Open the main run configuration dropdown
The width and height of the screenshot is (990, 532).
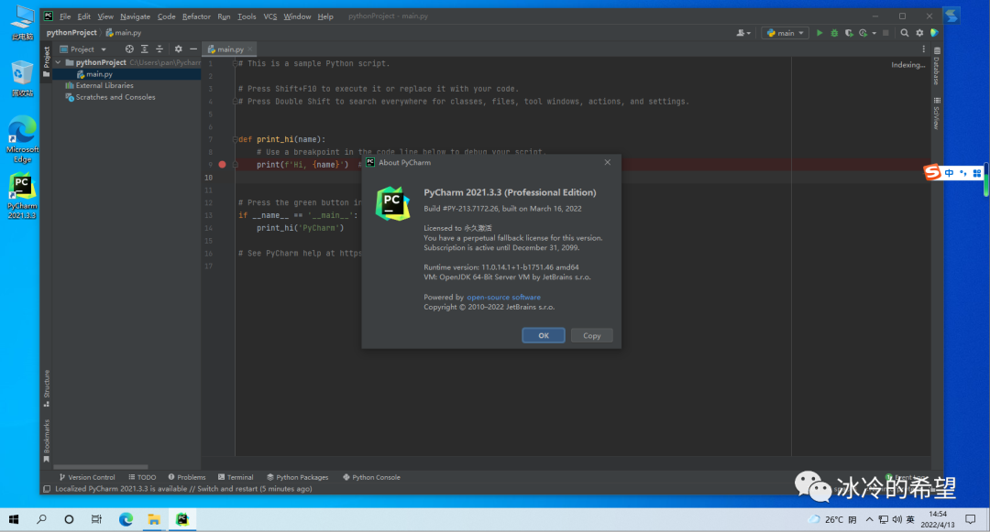(x=785, y=33)
